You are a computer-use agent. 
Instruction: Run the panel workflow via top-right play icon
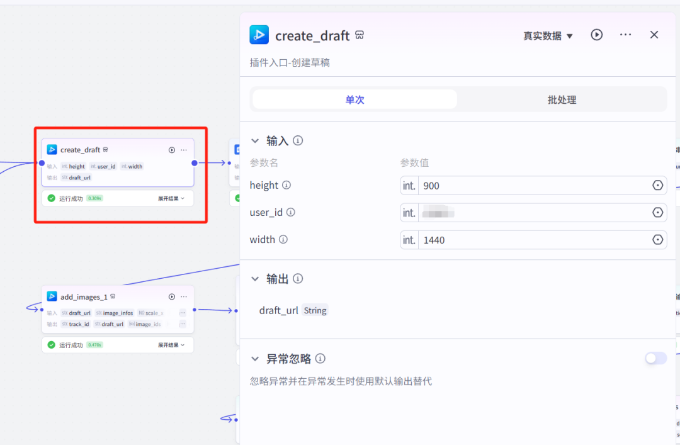(x=596, y=35)
